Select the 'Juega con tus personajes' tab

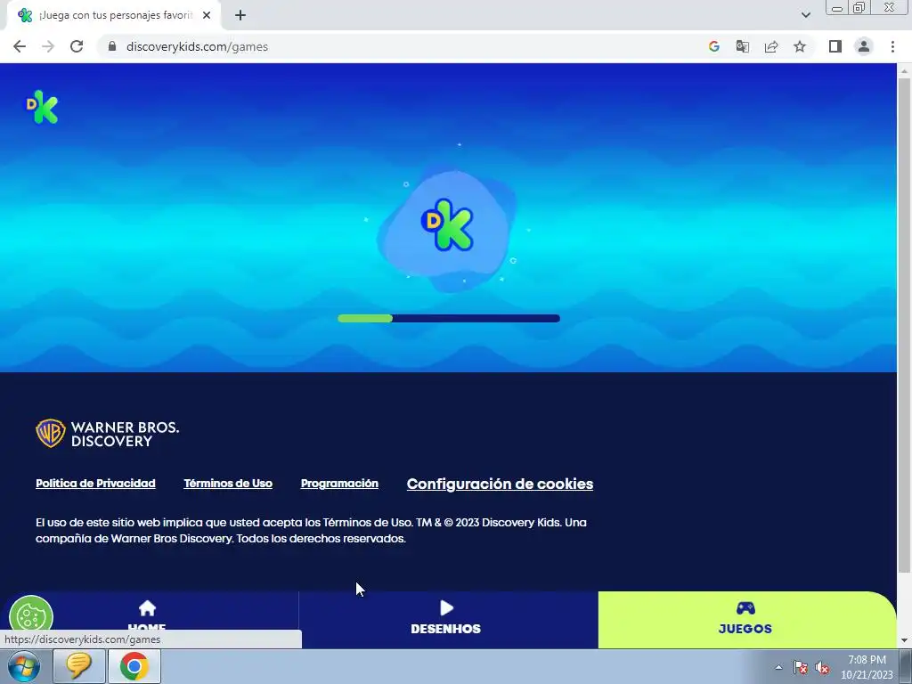click(114, 16)
